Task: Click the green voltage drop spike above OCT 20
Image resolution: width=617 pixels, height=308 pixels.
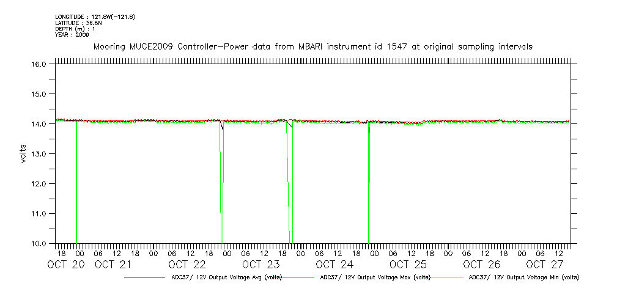Action: click(x=76, y=183)
